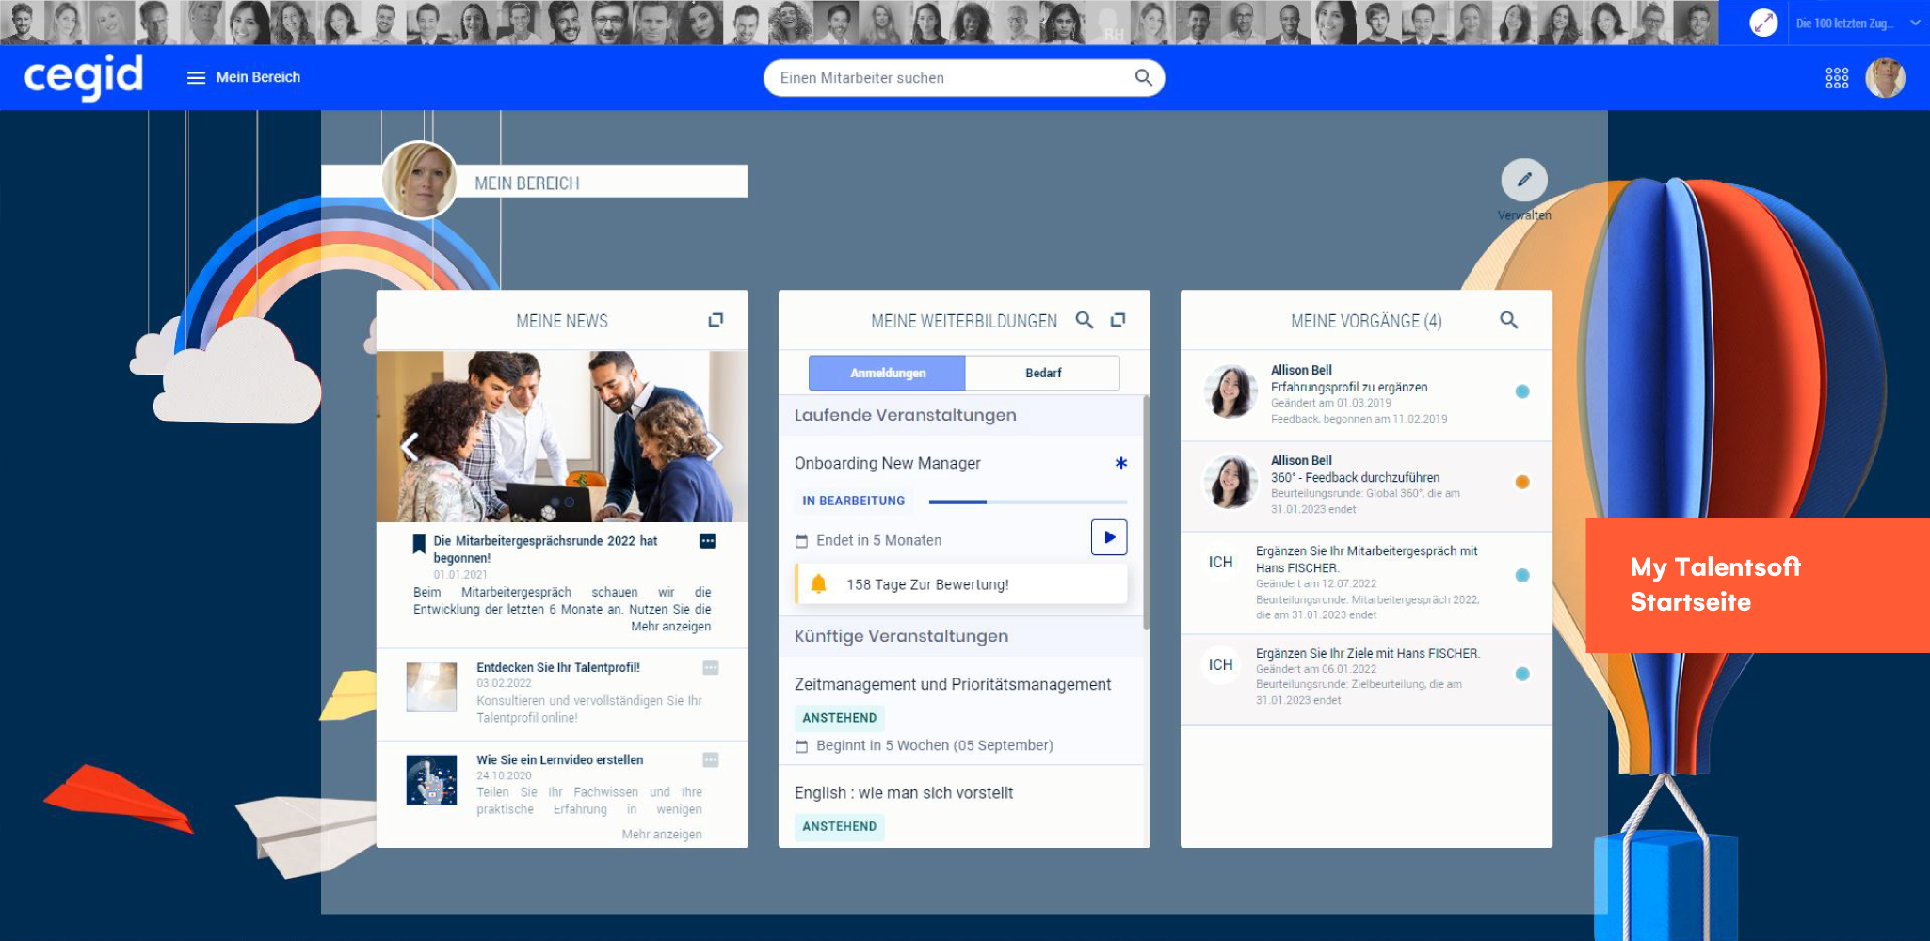Open the Mitarbeitergespräch news photo
The width and height of the screenshot is (1930, 941).
point(562,437)
